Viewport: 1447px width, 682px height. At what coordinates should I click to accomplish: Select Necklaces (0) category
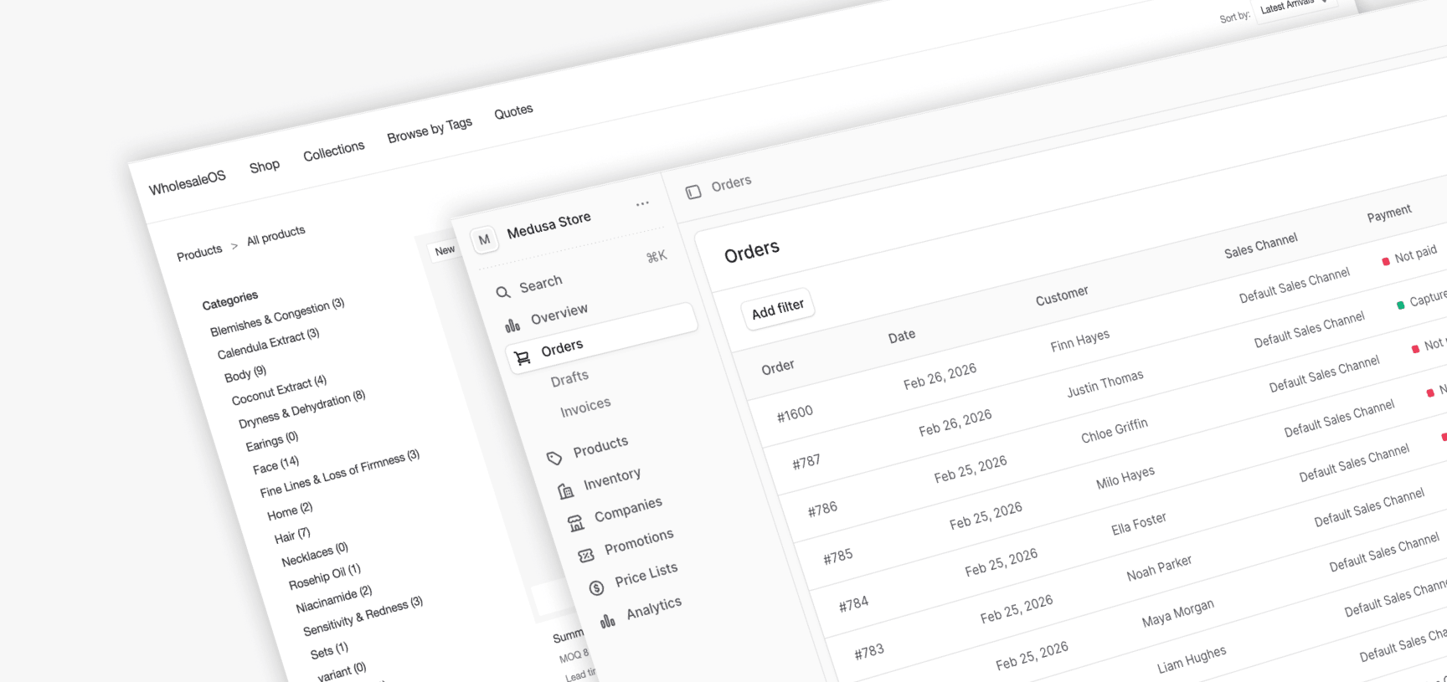tap(314, 554)
